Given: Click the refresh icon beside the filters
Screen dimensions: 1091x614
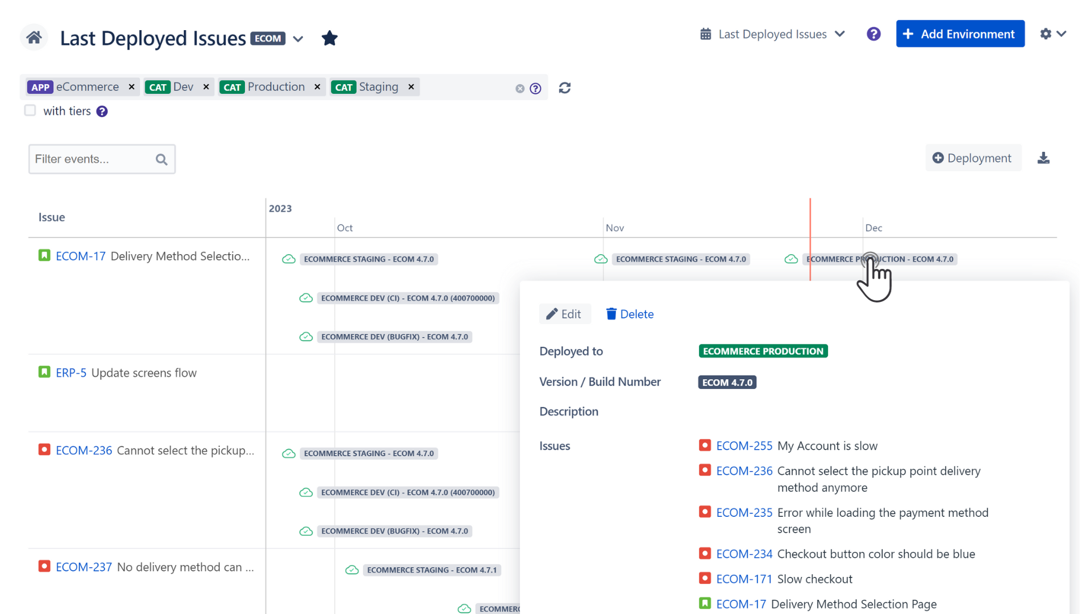Looking at the screenshot, I should [x=564, y=88].
